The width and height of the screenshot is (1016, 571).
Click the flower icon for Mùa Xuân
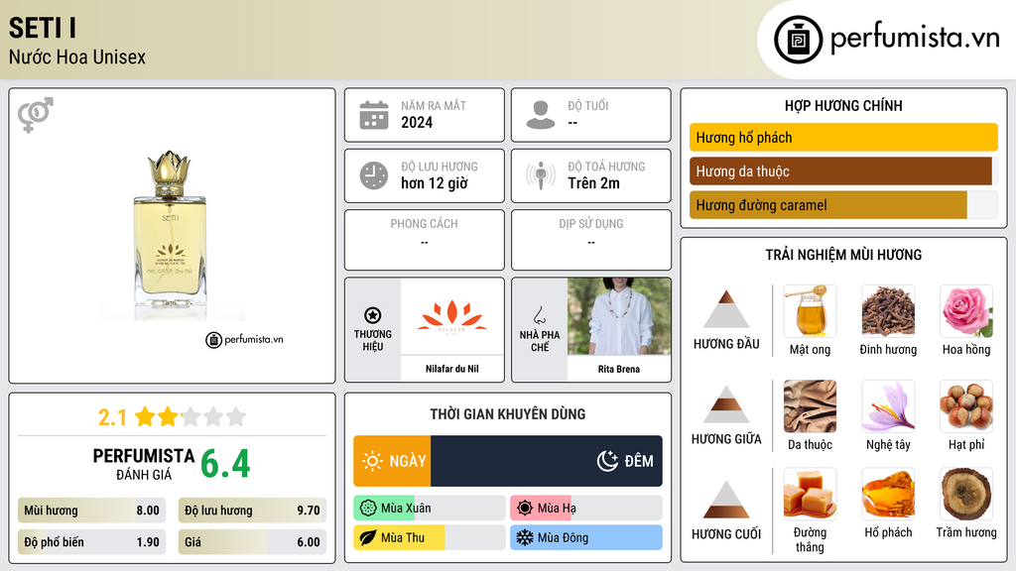tap(368, 509)
